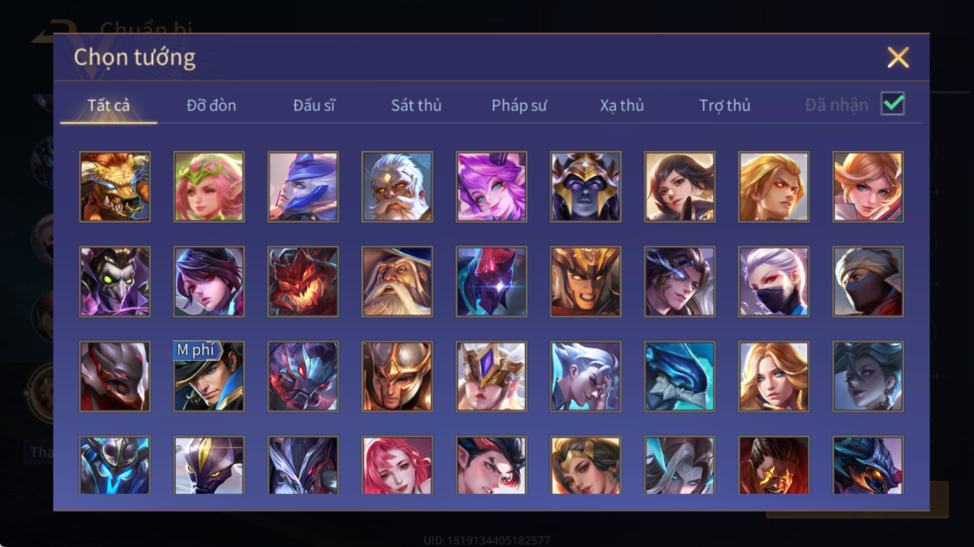The height and width of the screenshot is (547, 974).
Task: Choose the purple-haired girl with horns
Action: tap(491, 187)
